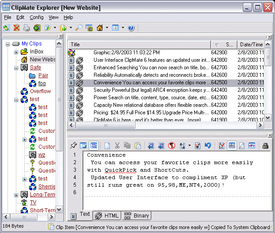Open help with the blue question mark icon
This screenshot has height=233, width=275.
tap(131, 28)
